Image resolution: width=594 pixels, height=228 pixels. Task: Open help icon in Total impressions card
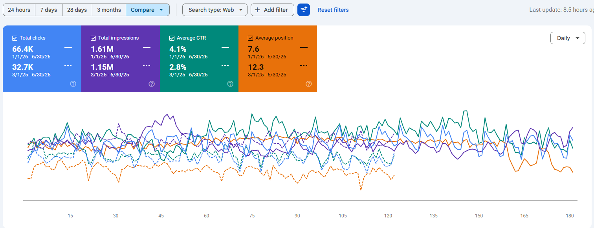point(152,84)
